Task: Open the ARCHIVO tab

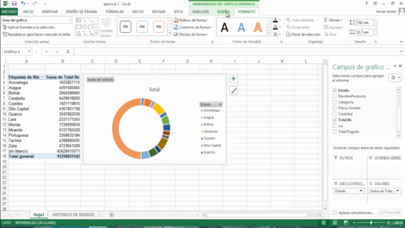Action: point(9,11)
